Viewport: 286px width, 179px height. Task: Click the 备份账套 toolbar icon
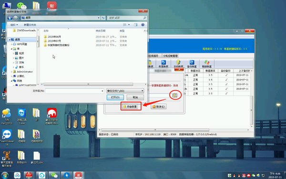[192, 64]
